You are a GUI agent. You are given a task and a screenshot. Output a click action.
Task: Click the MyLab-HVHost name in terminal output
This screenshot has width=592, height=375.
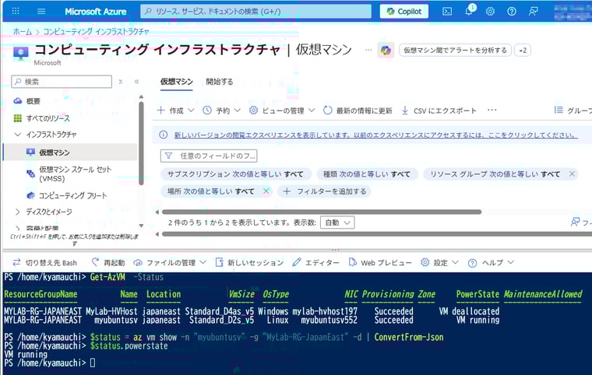coord(111,312)
